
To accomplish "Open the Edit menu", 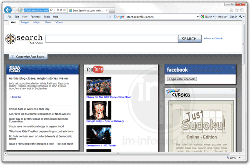I will point(17,17).
